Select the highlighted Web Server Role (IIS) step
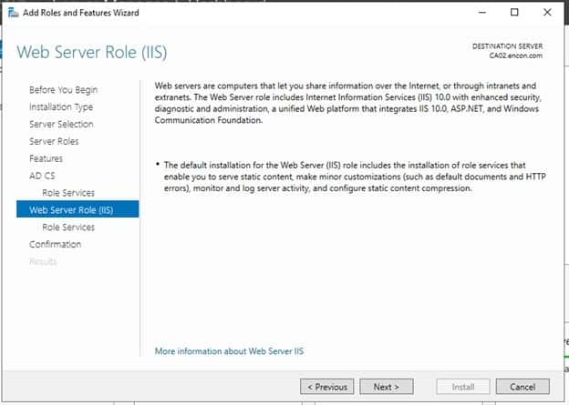 (78, 210)
